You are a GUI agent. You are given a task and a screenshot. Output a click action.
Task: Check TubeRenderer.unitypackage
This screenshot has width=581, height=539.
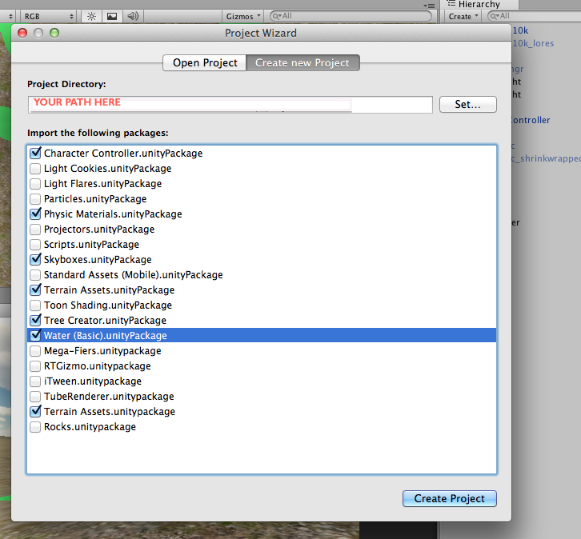[x=35, y=396]
